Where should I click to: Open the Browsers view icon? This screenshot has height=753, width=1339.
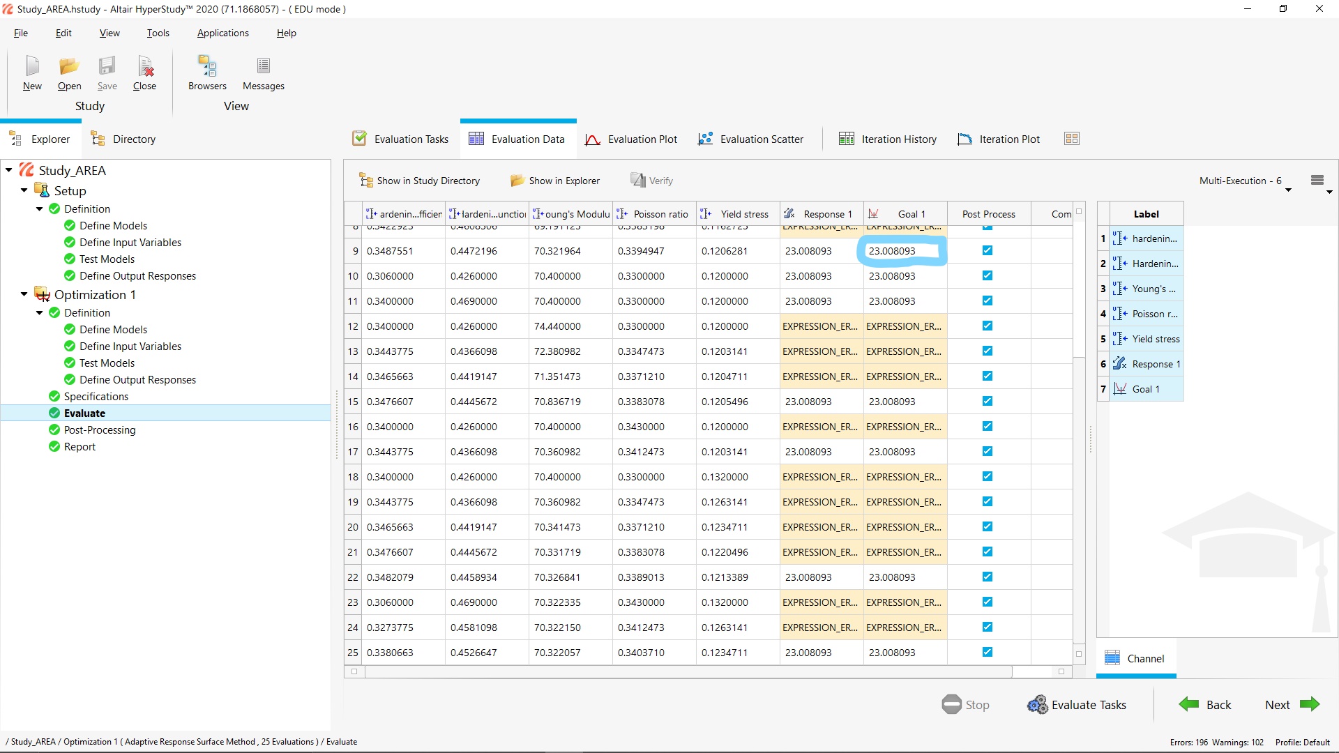[x=207, y=66]
